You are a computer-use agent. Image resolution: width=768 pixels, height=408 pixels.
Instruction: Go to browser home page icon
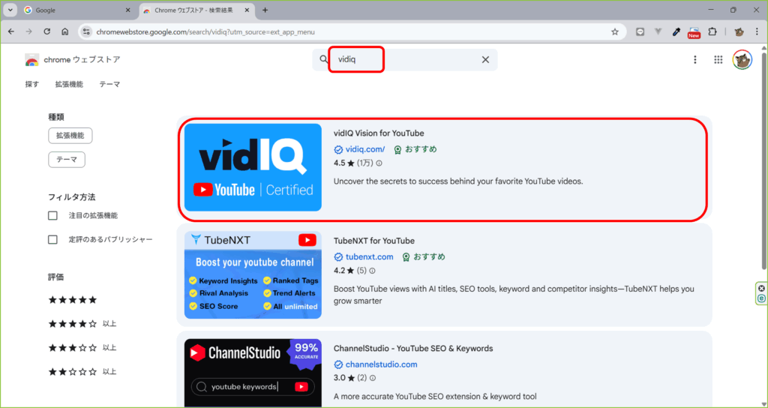[x=65, y=31]
